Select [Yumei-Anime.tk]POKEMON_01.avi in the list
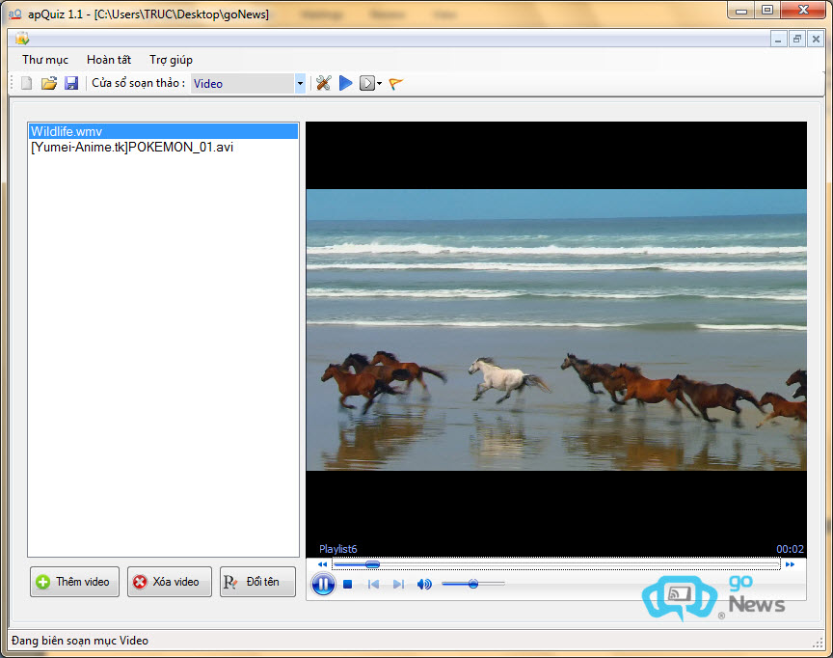The height and width of the screenshot is (658, 833). (163, 148)
